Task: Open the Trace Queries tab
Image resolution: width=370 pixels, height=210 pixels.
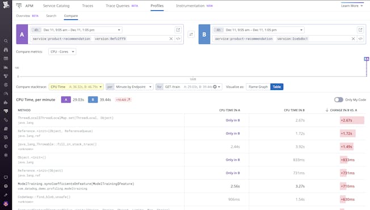Action: coord(122,6)
